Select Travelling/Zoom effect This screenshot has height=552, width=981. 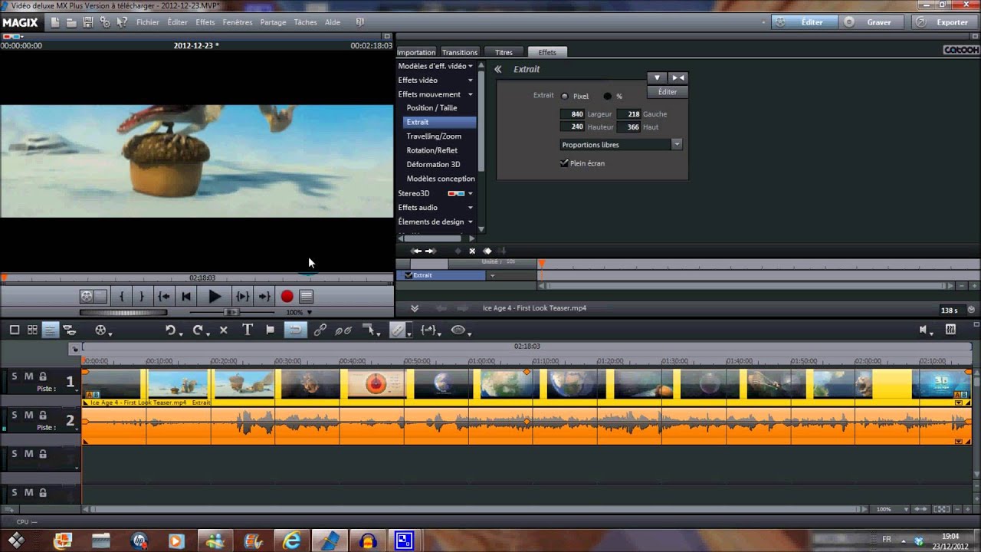coord(434,136)
